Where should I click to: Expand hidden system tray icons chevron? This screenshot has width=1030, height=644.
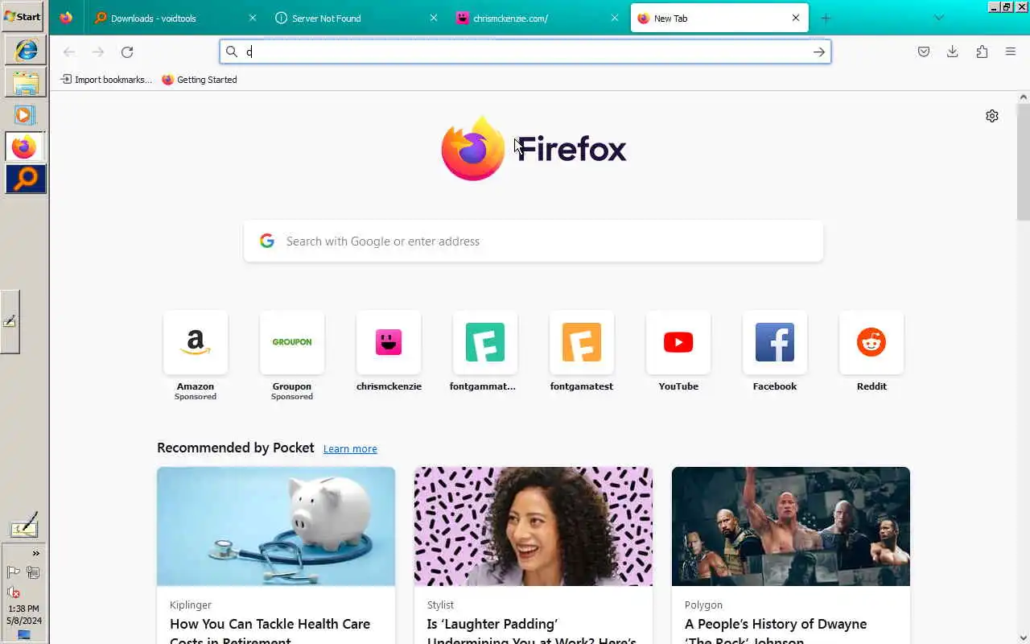point(35,553)
